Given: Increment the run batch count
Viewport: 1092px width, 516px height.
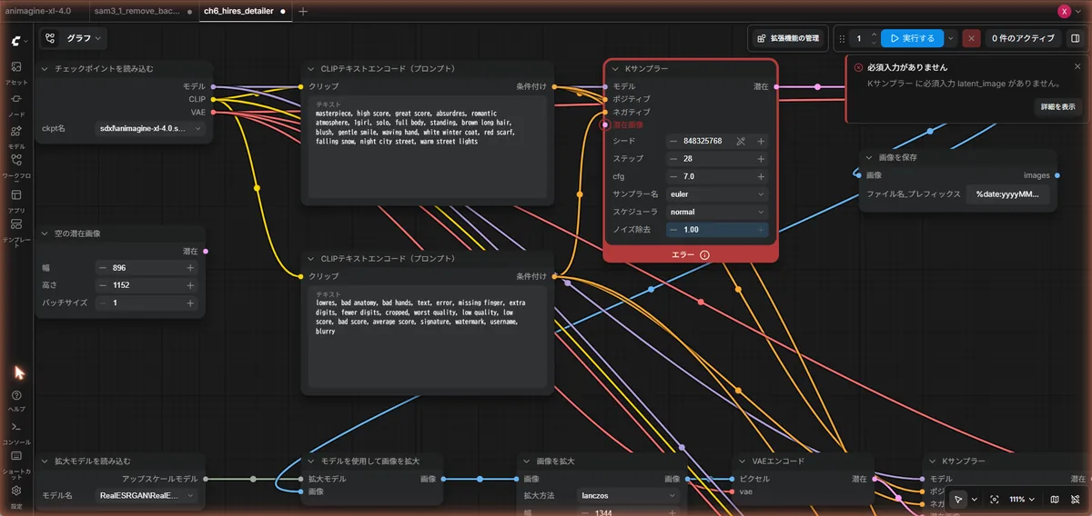Looking at the screenshot, I should 874,34.
